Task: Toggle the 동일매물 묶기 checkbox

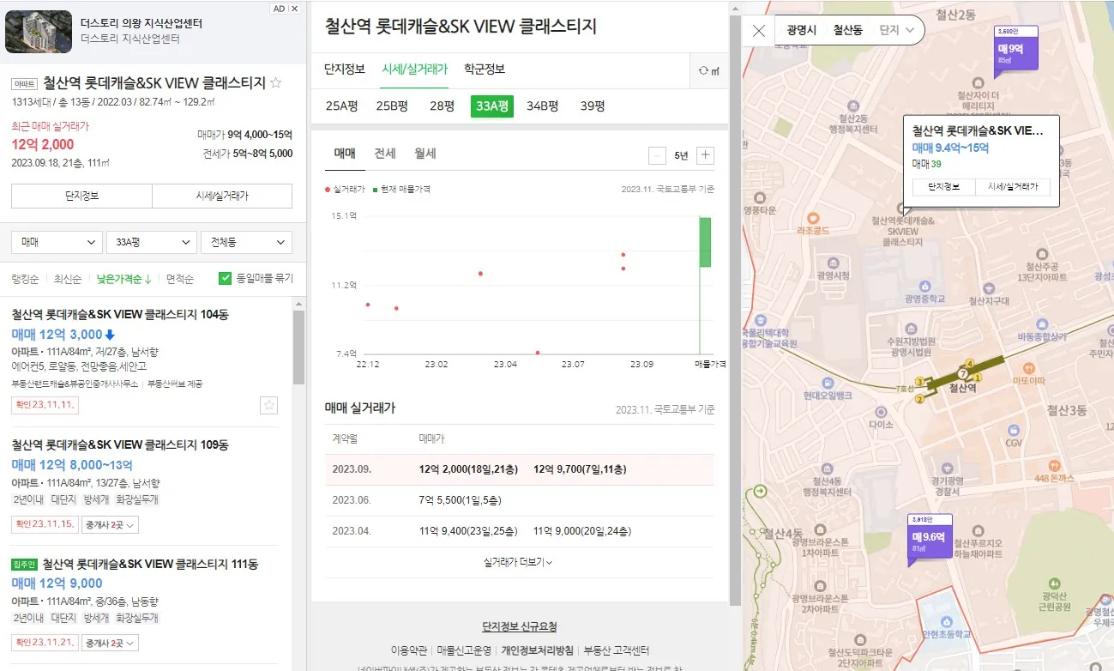Action: pos(226,279)
